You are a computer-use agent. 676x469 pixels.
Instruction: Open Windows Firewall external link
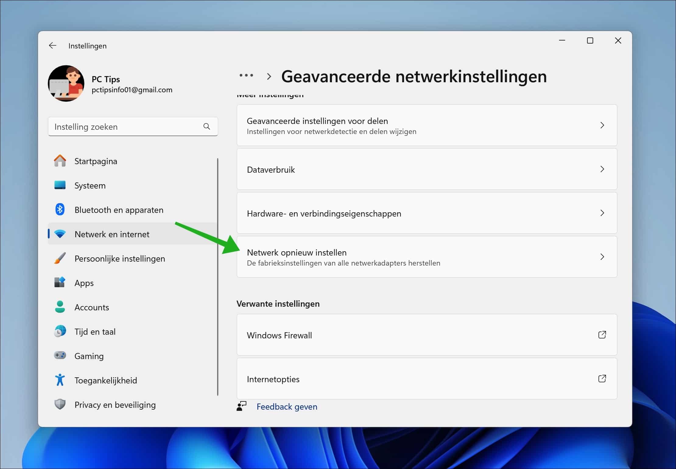click(602, 335)
